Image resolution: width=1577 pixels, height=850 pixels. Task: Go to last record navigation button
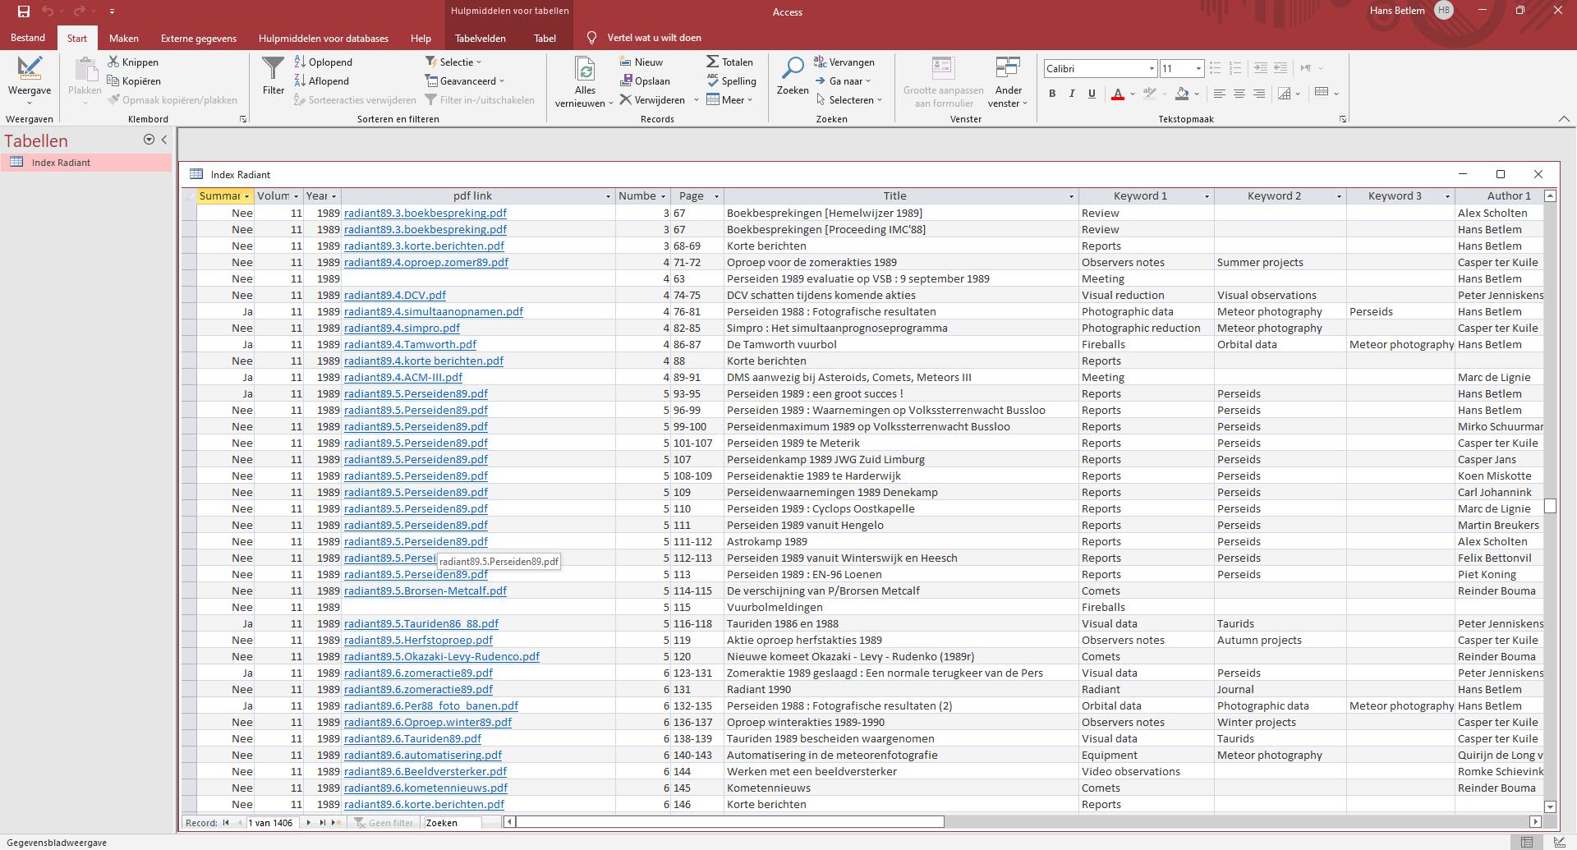tap(322, 822)
